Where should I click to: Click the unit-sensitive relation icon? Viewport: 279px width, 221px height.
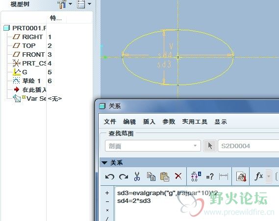(241, 177)
